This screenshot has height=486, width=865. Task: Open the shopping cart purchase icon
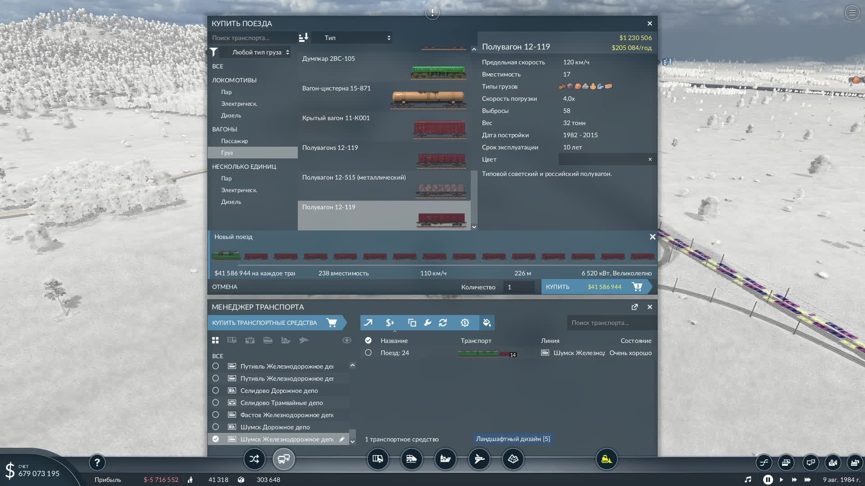click(x=332, y=323)
